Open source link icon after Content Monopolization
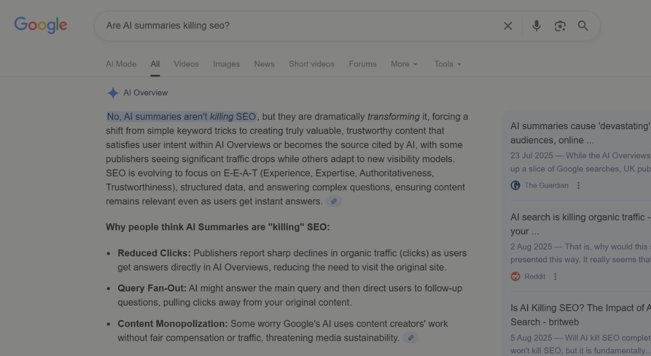651x356 pixels. 410,338
